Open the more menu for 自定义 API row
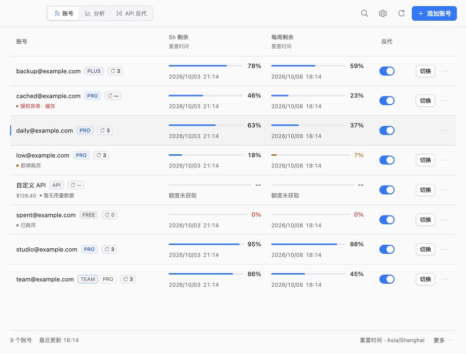466x354 pixels. (445, 190)
